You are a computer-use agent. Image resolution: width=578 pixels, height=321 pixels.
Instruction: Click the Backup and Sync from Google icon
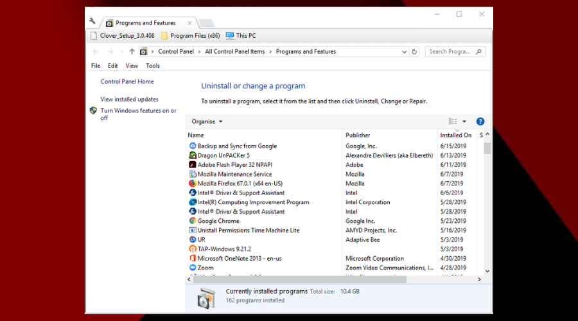193,146
